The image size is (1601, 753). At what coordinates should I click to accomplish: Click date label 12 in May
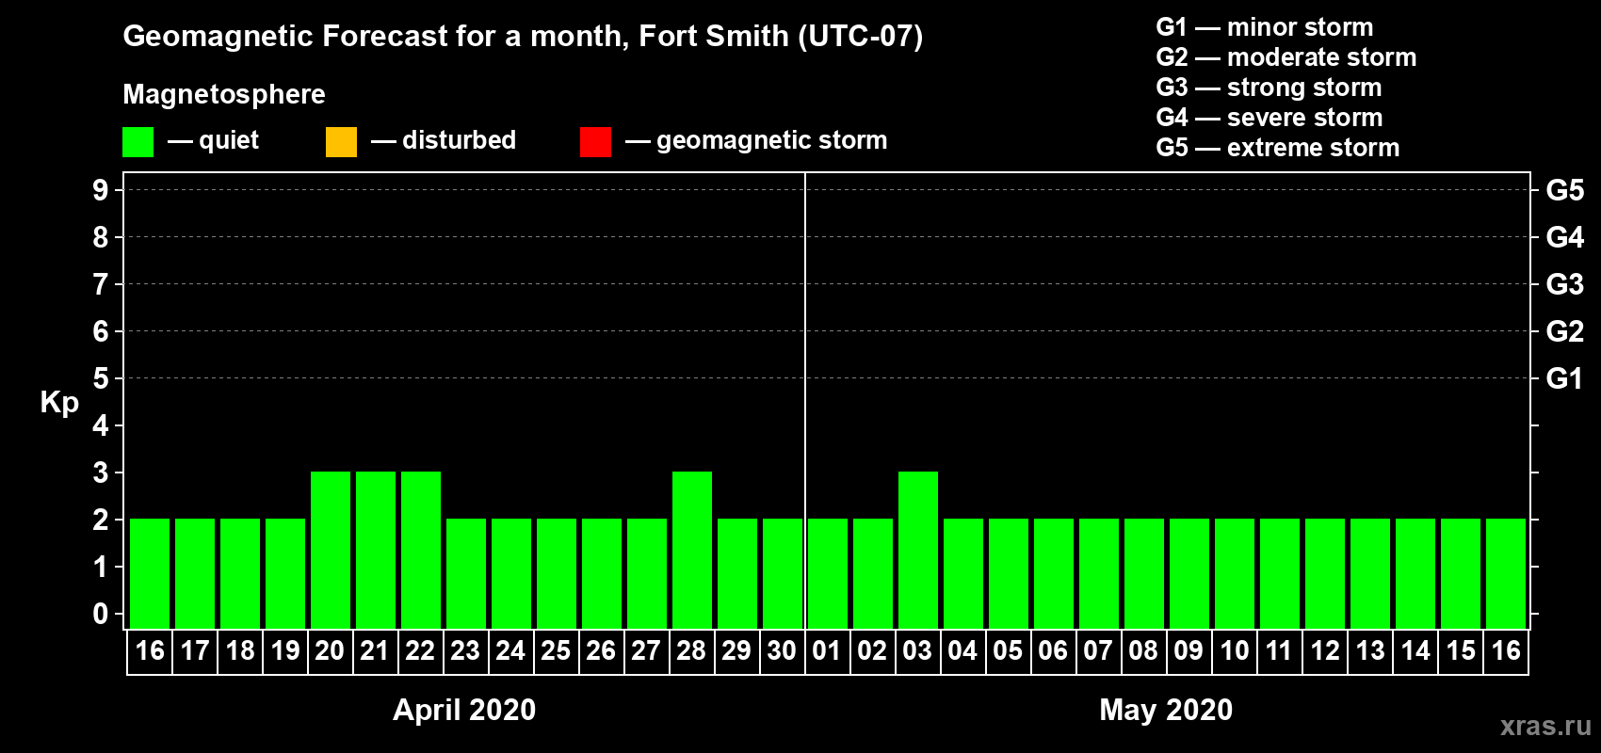(x=1325, y=650)
